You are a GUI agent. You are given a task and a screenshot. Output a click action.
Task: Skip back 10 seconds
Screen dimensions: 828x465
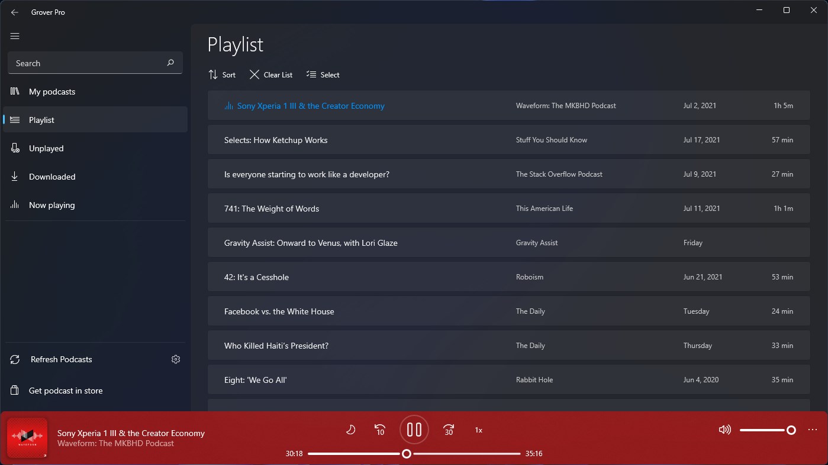click(x=380, y=430)
